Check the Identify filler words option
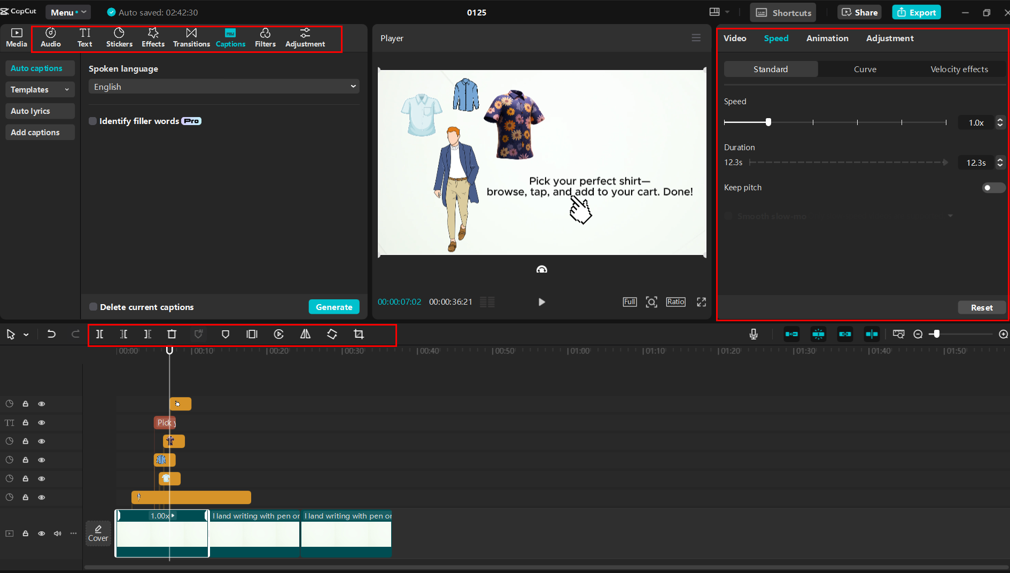This screenshot has width=1010, height=573. [92, 121]
